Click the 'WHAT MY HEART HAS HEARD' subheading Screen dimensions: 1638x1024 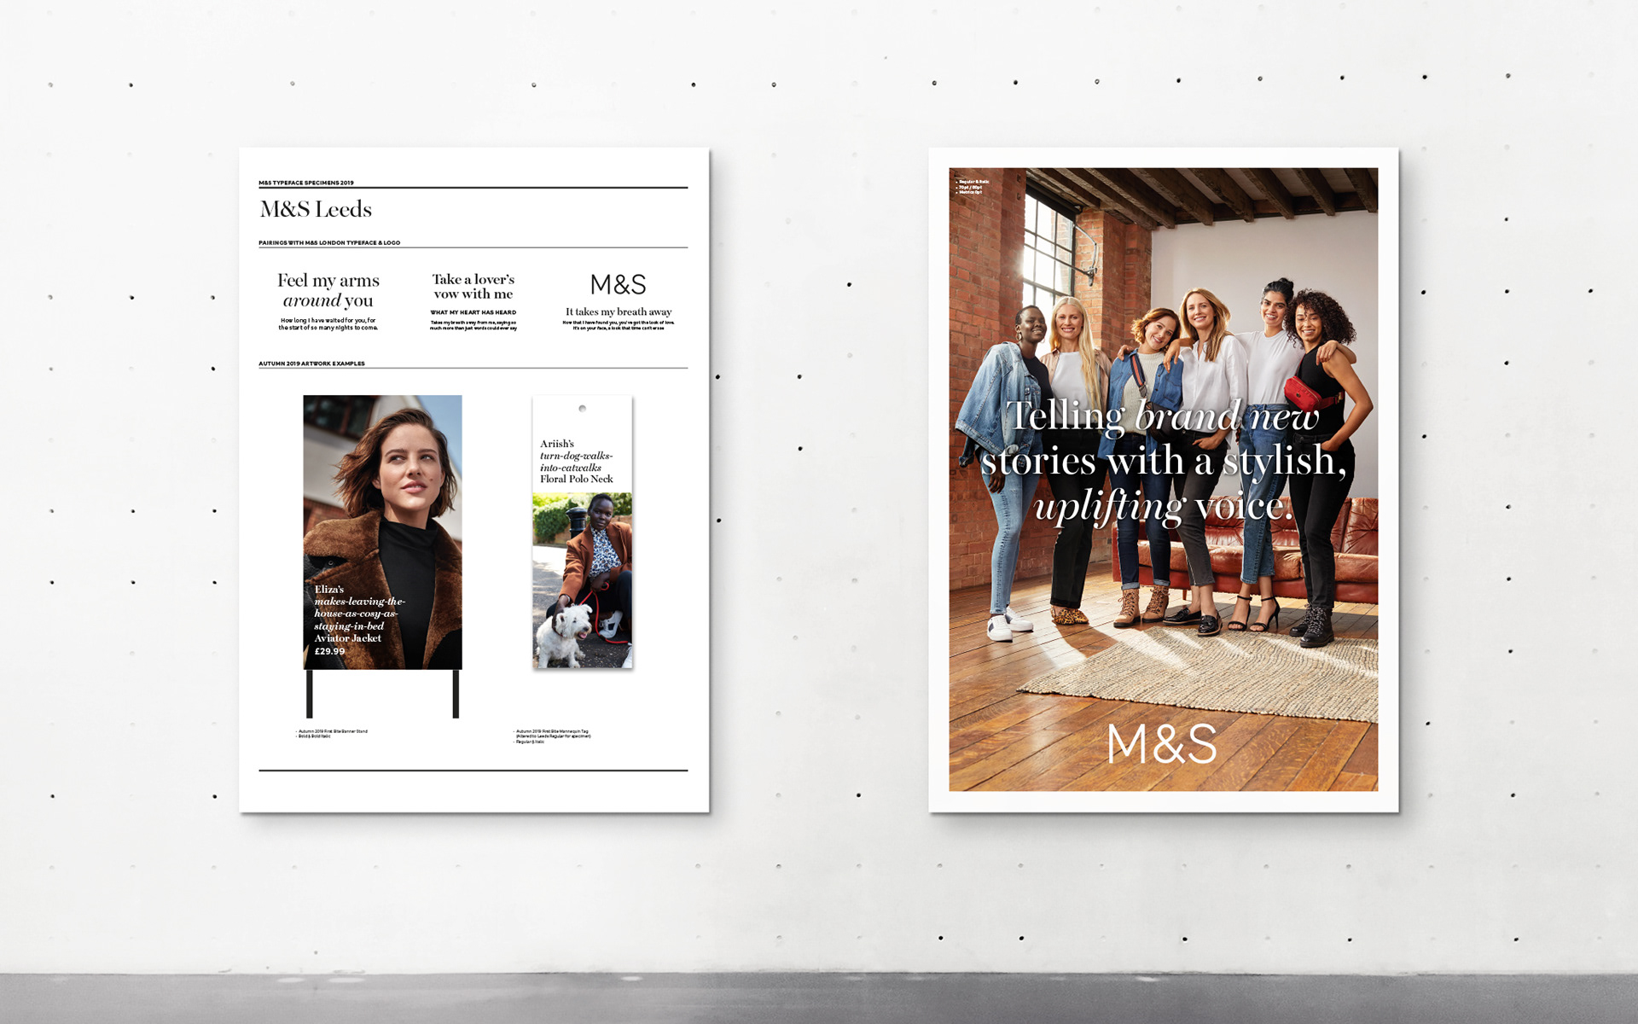(473, 312)
